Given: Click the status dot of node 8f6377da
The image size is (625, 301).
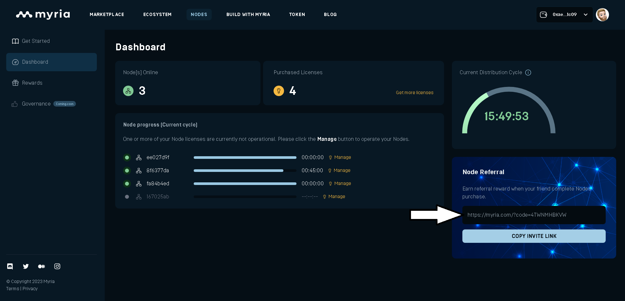Looking at the screenshot, I should (127, 171).
